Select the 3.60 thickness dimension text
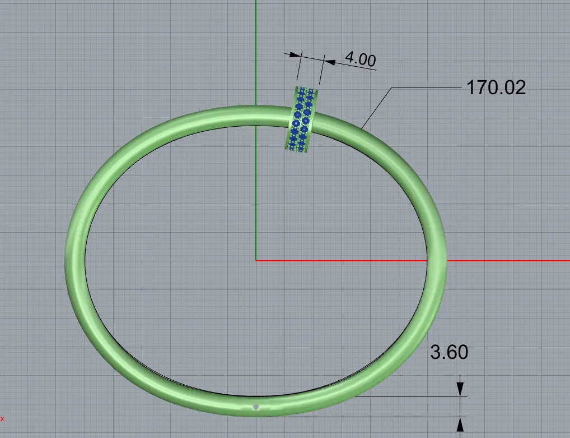Screen dimensions: 570x438 pyautogui.click(x=448, y=352)
